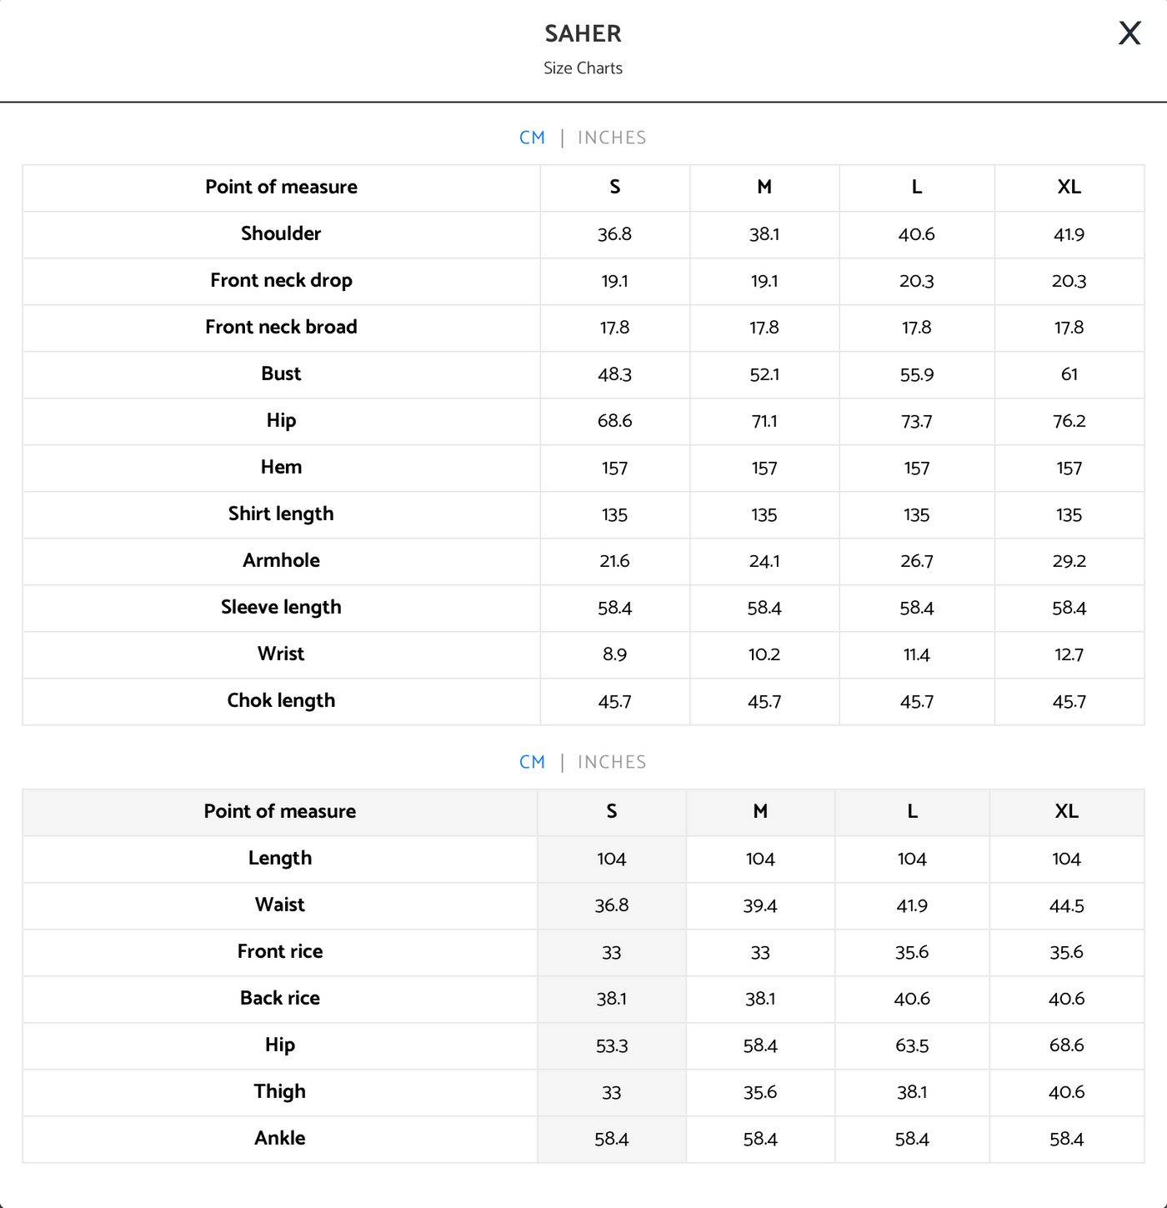Select the Thigh row label
Image resolution: width=1167 pixels, height=1208 pixels.
pyautogui.click(x=280, y=1091)
